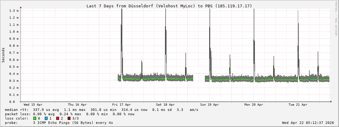Click the dark red 3/3 loss swatch
Screen dimensions: 339x127
pyautogui.click(x=69, y=118)
